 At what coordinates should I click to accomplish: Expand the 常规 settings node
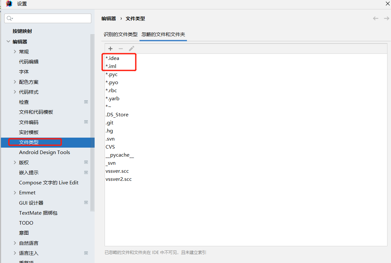pyautogui.click(x=15, y=52)
